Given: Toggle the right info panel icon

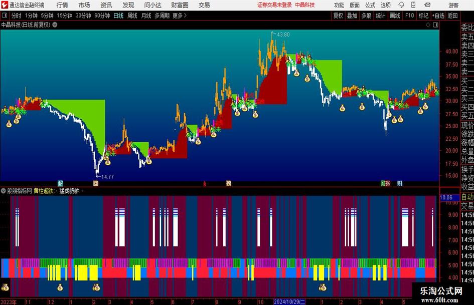Looking at the screenshot, I should [435, 25].
